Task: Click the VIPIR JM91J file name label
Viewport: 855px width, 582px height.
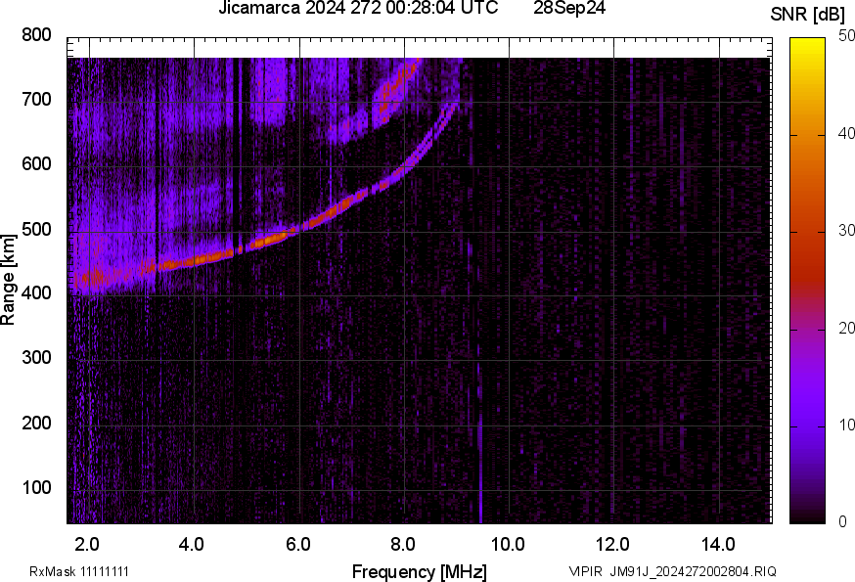Action: pyautogui.click(x=672, y=571)
